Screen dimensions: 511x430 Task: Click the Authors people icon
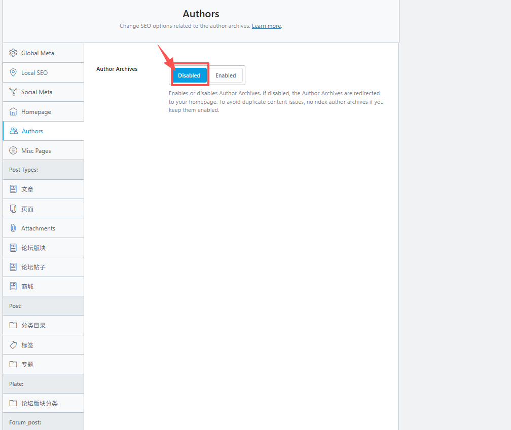(14, 131)
